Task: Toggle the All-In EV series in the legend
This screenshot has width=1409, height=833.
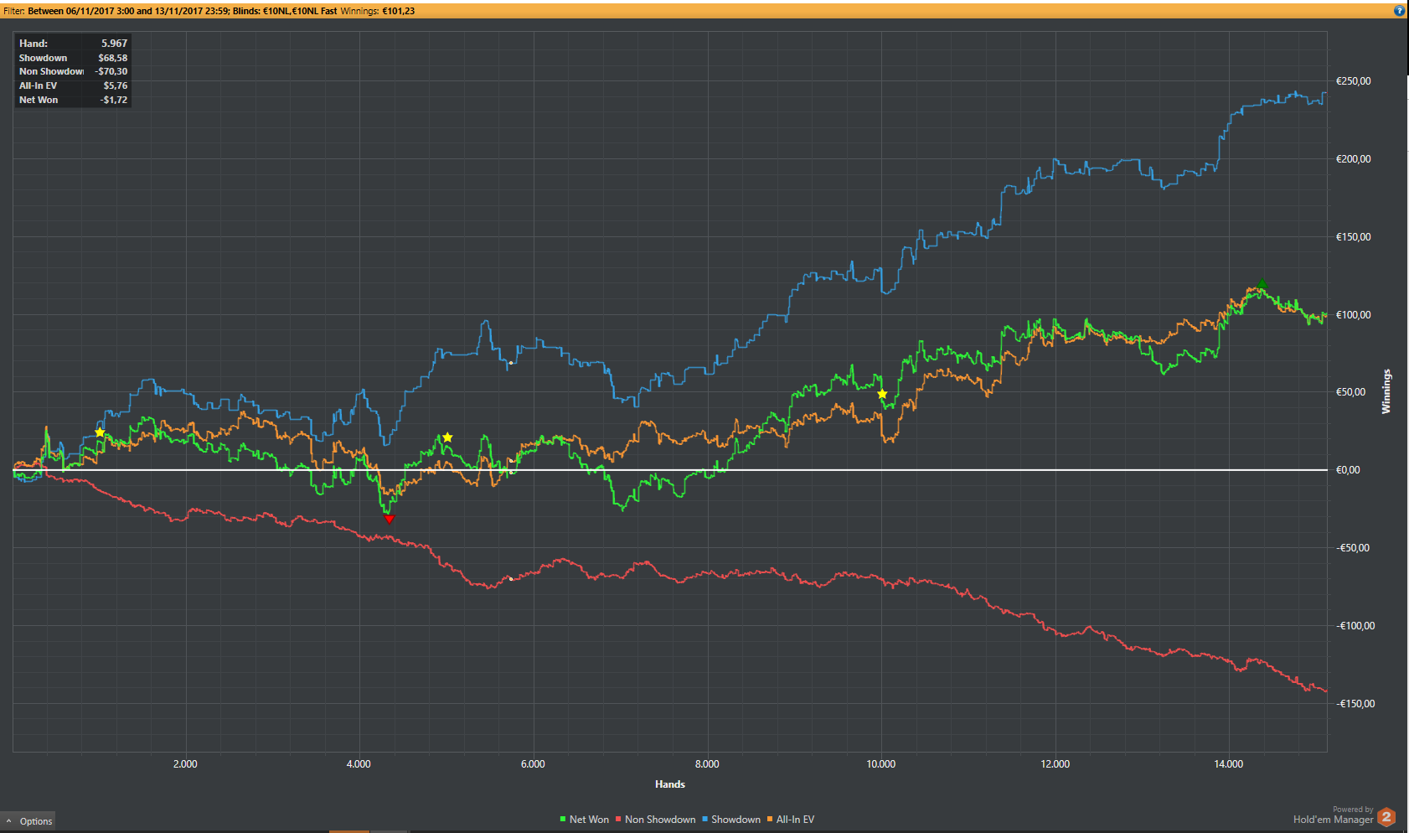Action: 790,820
